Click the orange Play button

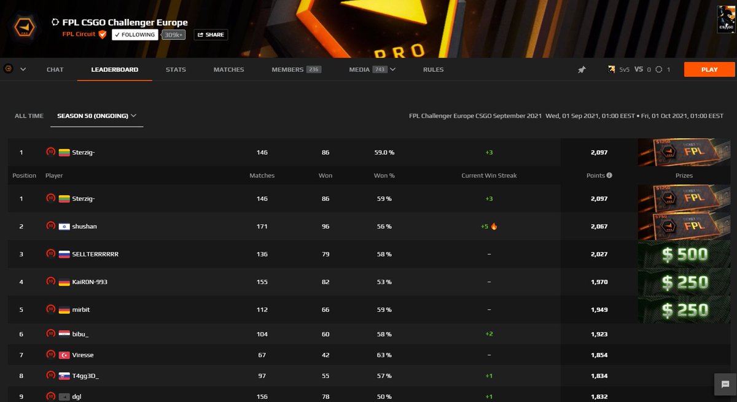coord(709,69)
